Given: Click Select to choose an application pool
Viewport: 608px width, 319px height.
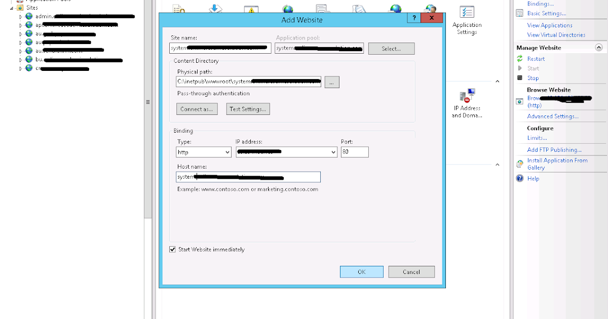Looking at the screenshot, I should (391, 48).
